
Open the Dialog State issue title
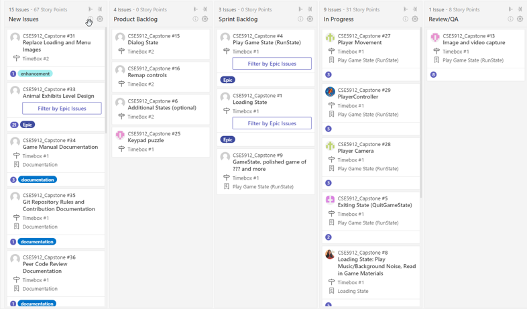click(143, 43)
